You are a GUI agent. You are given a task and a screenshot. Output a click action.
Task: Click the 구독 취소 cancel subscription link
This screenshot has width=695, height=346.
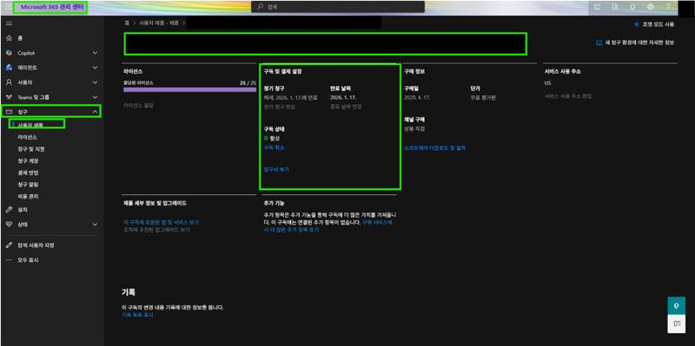274,147
